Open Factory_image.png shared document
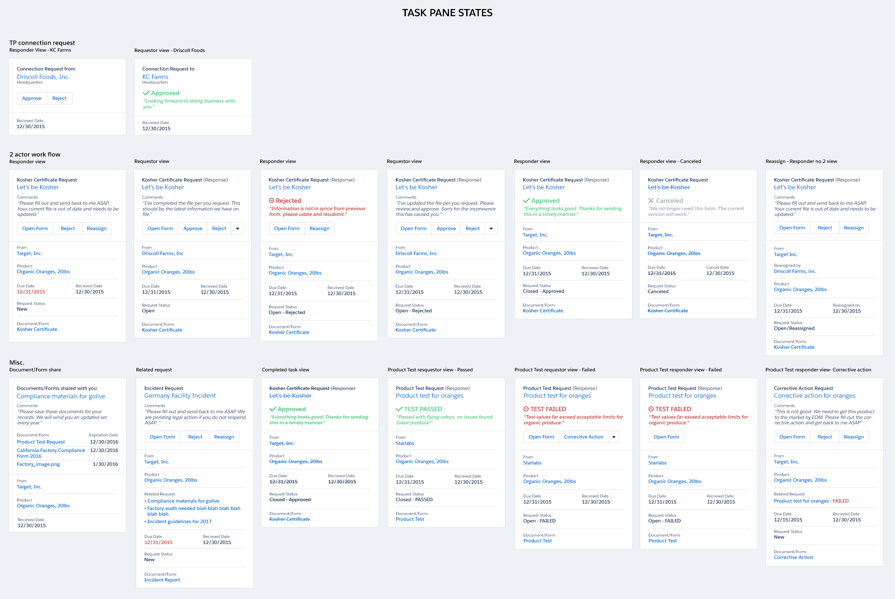895x599 pixels. click(x=38, y=464)
